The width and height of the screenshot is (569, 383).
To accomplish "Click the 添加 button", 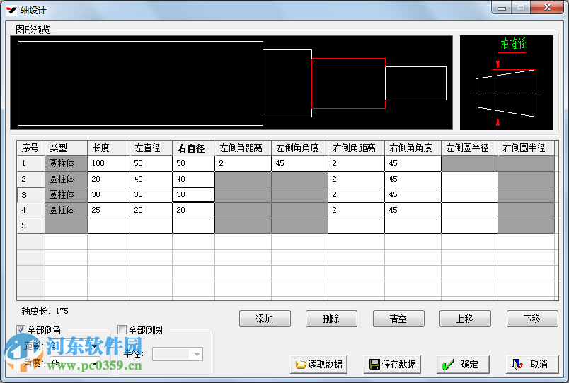I will click(265, 319).
